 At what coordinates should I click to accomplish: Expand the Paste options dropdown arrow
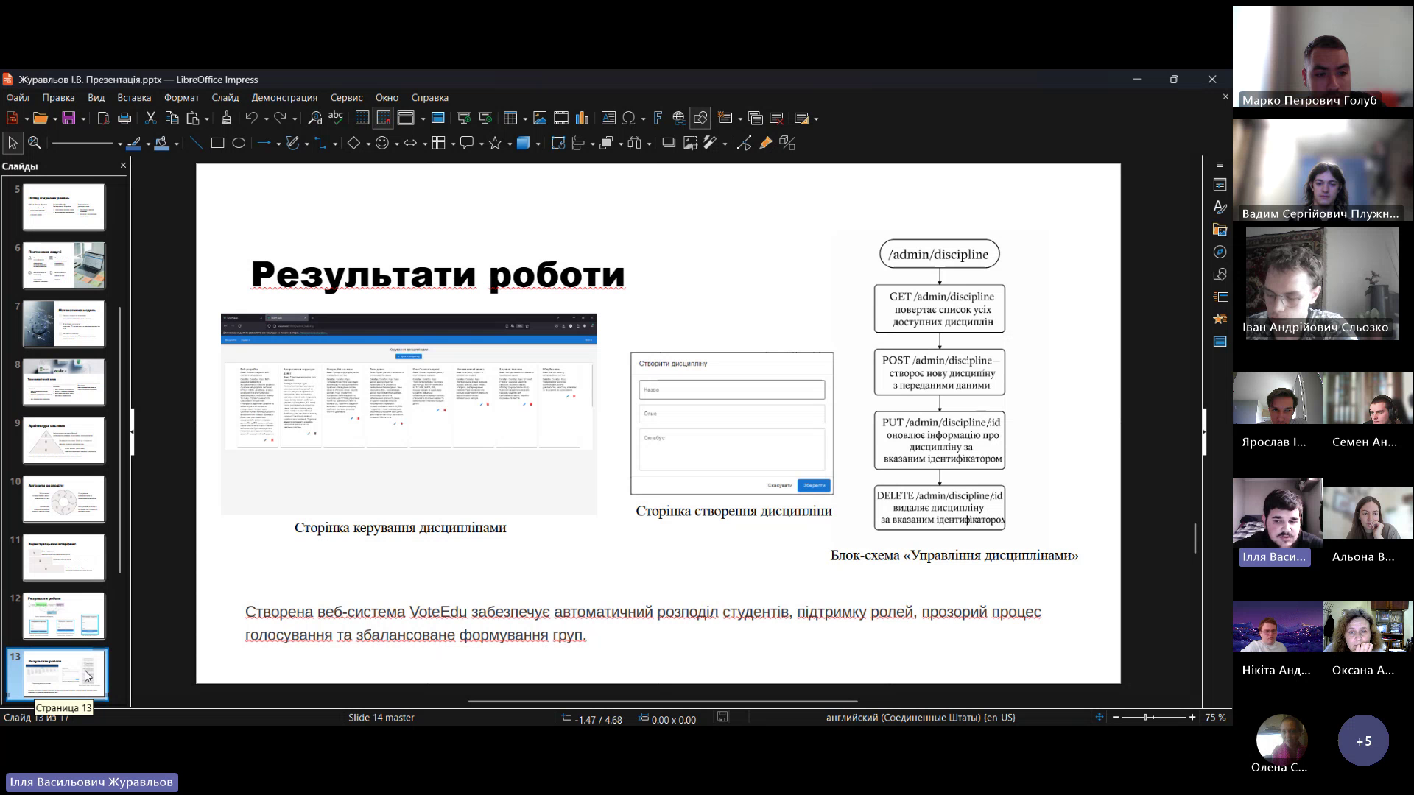[x=207, y=119]
